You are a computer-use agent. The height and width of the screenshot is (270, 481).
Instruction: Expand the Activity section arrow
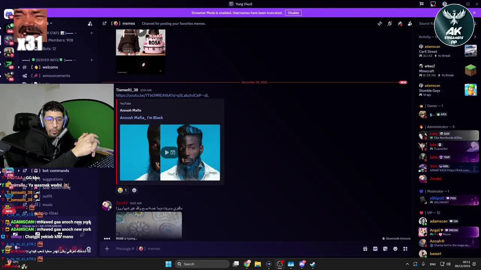[x=475, y=37]
